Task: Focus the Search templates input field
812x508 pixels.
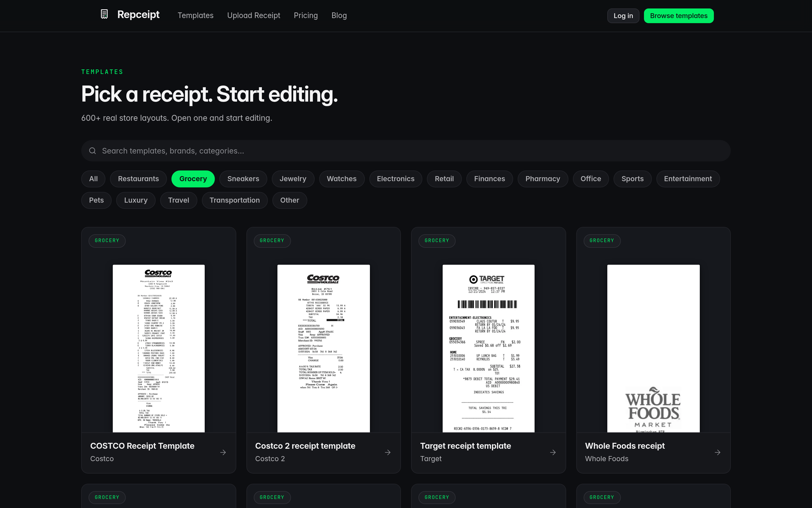Action: (x=406, y=151)
